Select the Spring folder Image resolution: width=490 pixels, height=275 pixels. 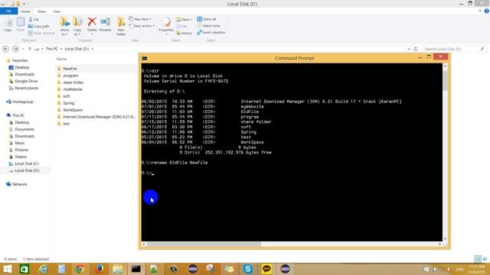[68, 103]
